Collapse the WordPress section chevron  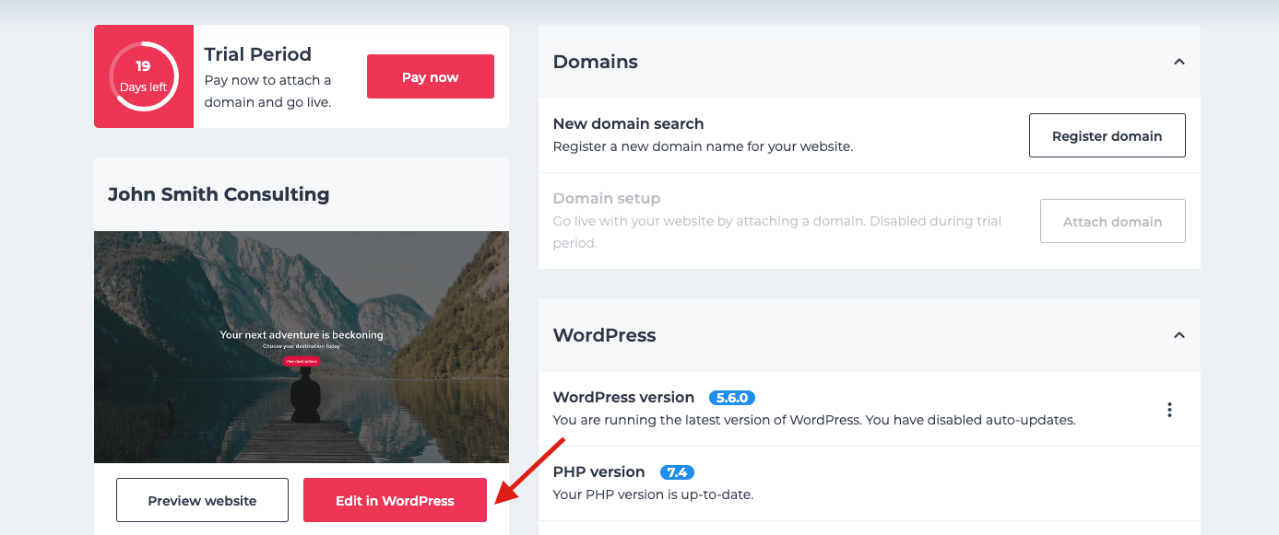(1178, 335)
